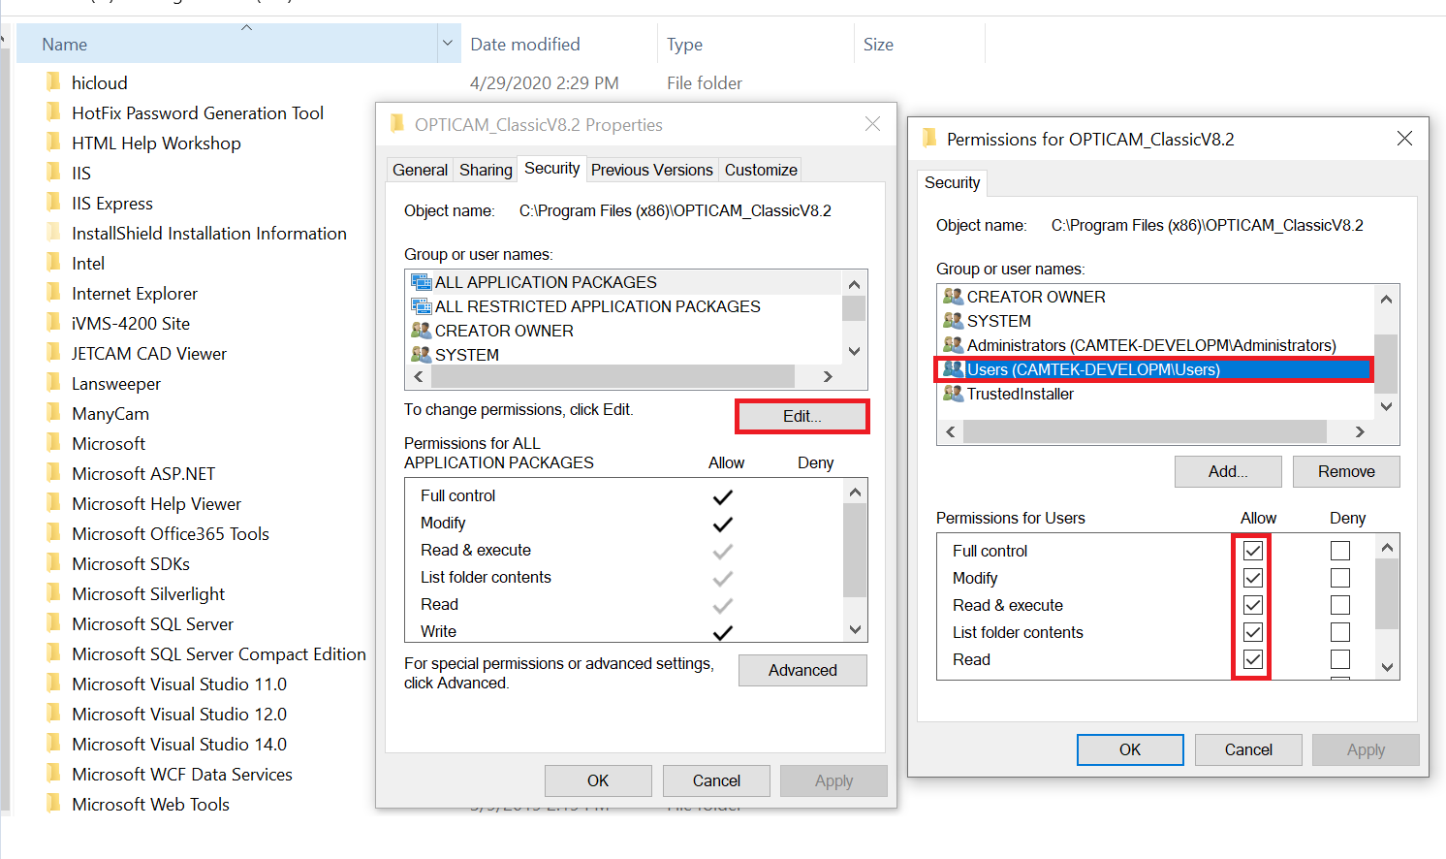Image resolution: width=1446 pixels, height=859 pixels.
Task: Click the HTML Help Workshop folder icon
Action: point(53,143)
